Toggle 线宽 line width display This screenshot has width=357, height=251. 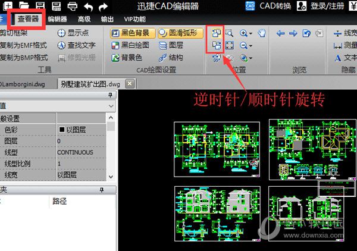coord(345,33)
